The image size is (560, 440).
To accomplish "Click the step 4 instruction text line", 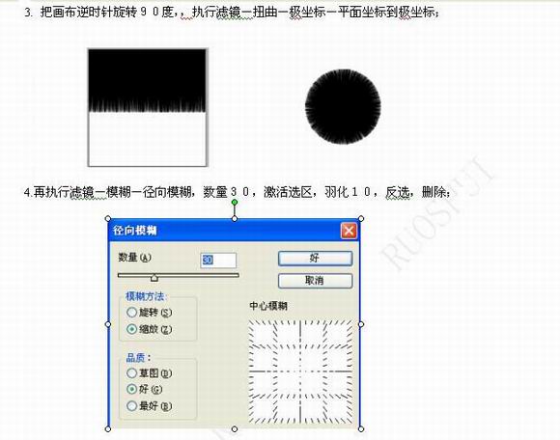I will point(237,192).
